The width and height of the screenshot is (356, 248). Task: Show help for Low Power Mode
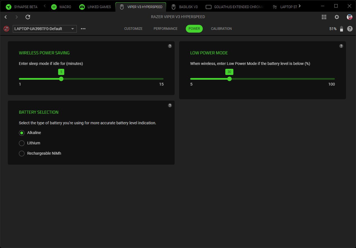point(341,46)
